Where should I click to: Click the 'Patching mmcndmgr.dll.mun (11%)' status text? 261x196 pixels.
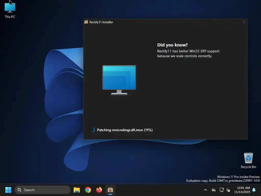click(125, 130)
